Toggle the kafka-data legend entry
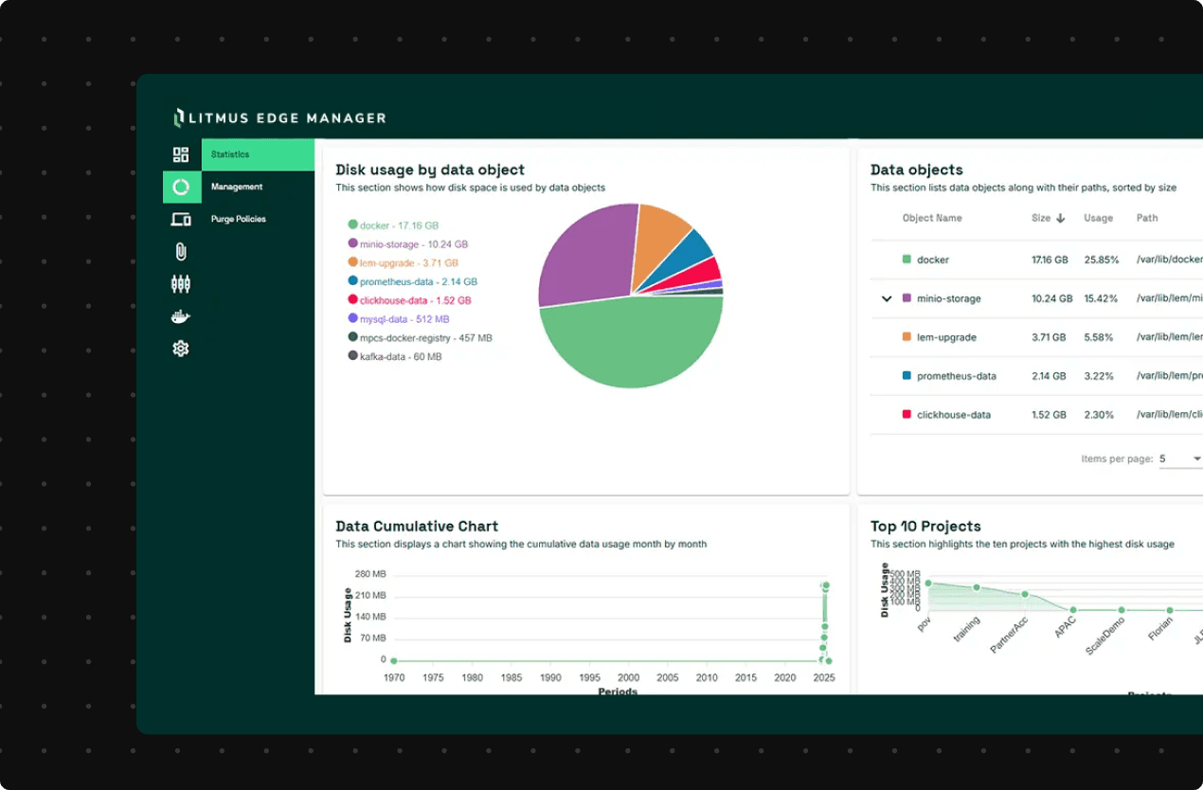 click(398, 355)
